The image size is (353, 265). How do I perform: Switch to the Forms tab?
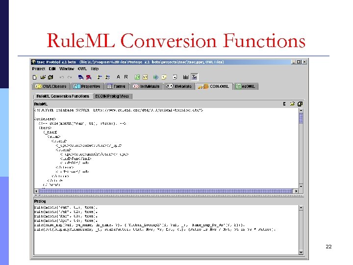[116, 86]
